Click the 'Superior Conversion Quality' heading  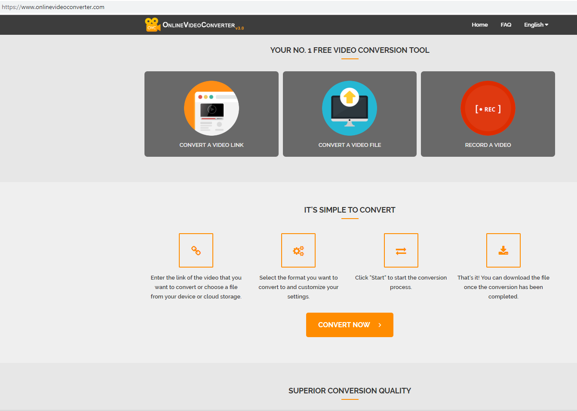tap(350, 391)
